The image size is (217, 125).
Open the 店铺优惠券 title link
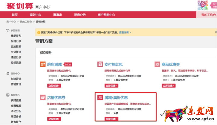tap(56, 98)
